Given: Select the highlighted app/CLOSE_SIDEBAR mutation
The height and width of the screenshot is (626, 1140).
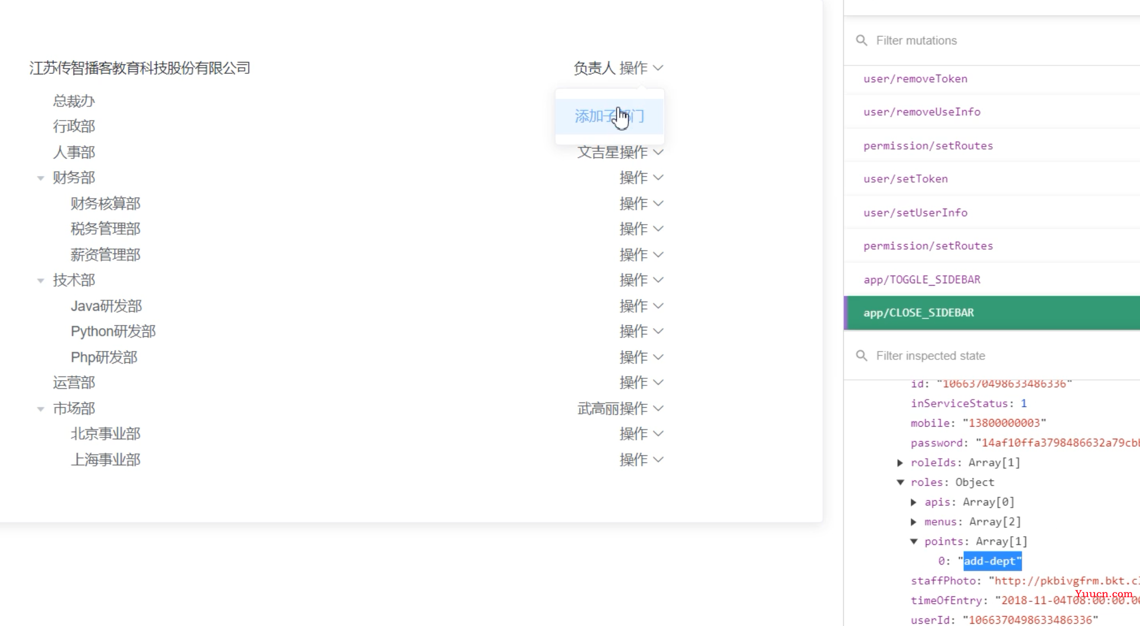Looking at the screenshot, I should point(992,313).
